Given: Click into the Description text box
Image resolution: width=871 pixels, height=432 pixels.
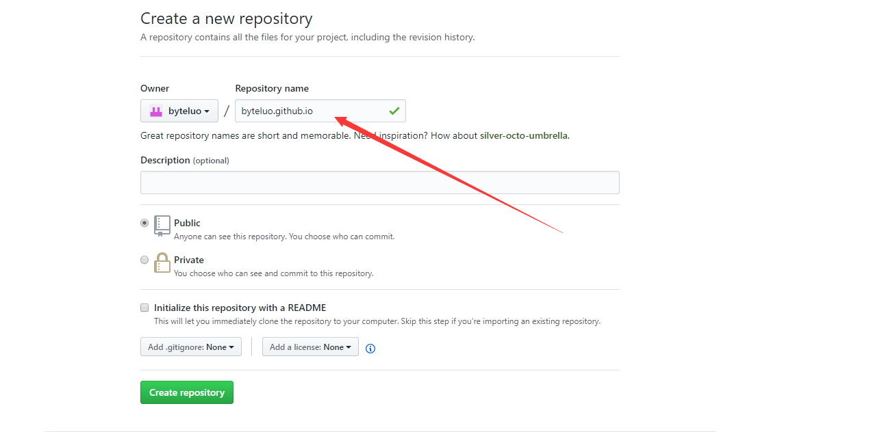Looking at the screenshot, I should [x=379, y=183].
